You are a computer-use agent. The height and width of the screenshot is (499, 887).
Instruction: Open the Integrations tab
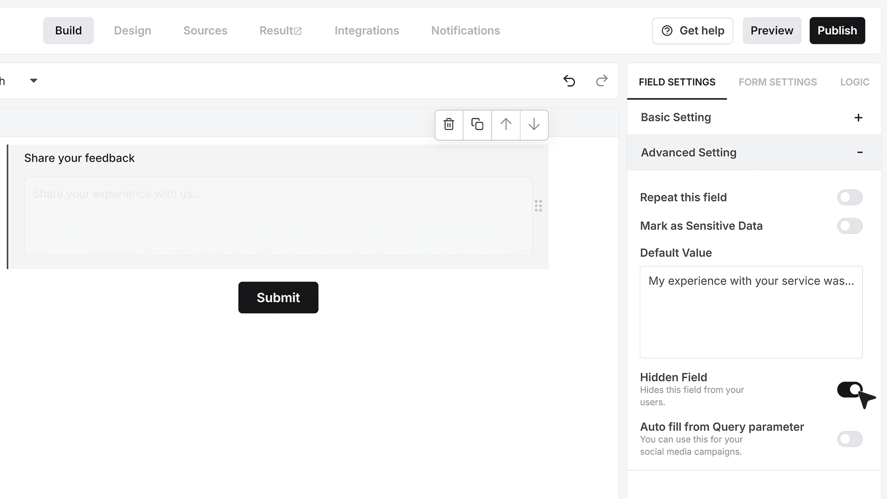tap(367, 30)
